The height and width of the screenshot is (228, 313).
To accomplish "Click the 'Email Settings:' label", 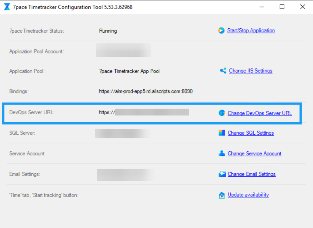I will 25,174.
